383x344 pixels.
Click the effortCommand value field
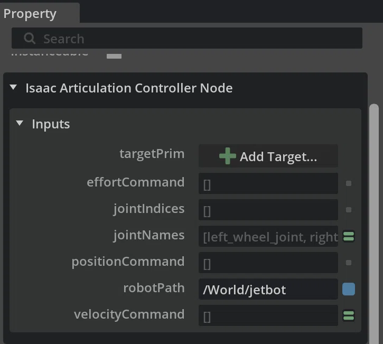click(268, 183)
